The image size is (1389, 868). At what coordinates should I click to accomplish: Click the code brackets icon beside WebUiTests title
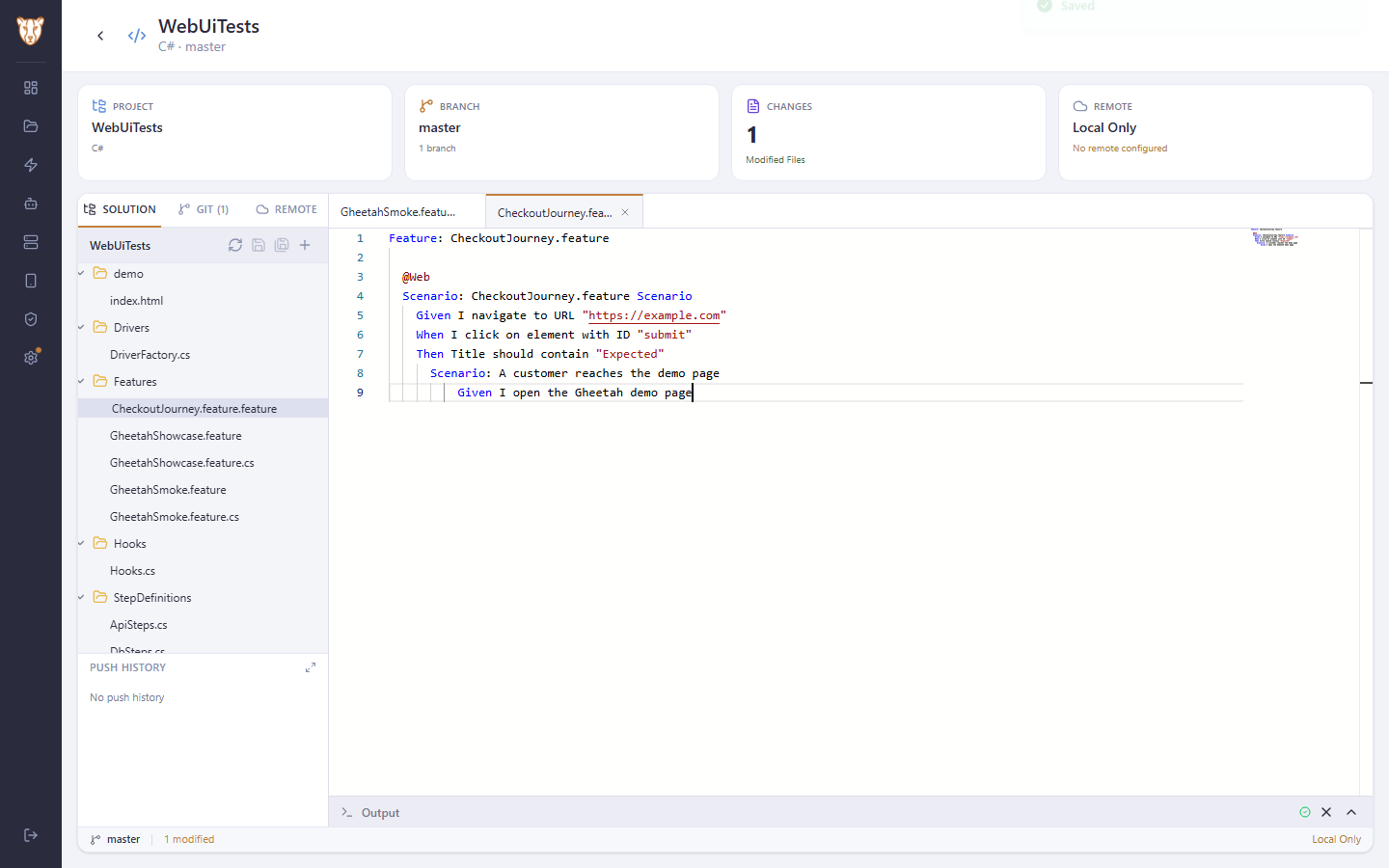coord(137,36)
